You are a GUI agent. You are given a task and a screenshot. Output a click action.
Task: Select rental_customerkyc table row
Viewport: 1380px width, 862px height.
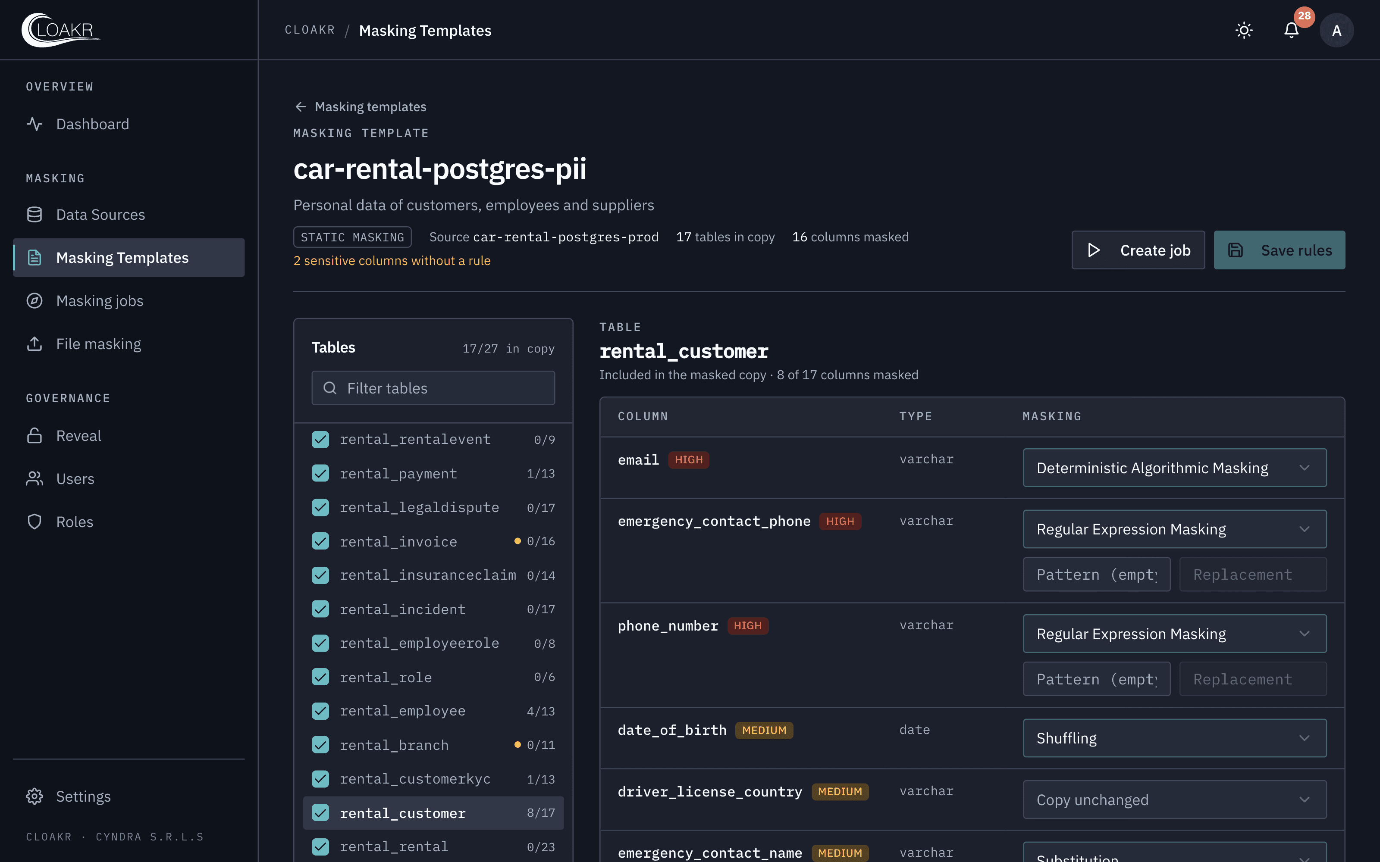(x=433, y=779)
